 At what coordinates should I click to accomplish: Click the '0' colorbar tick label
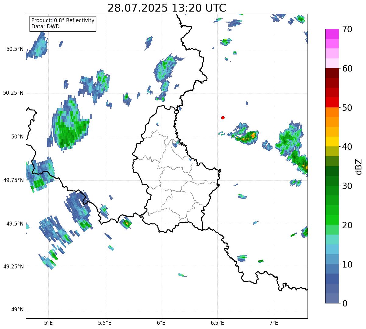click(345, 303)
